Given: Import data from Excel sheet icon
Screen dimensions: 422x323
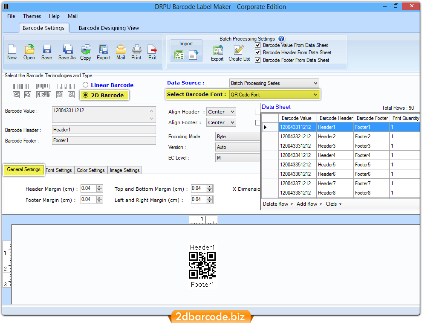Looking at the screenshot, I should [179, 55].
